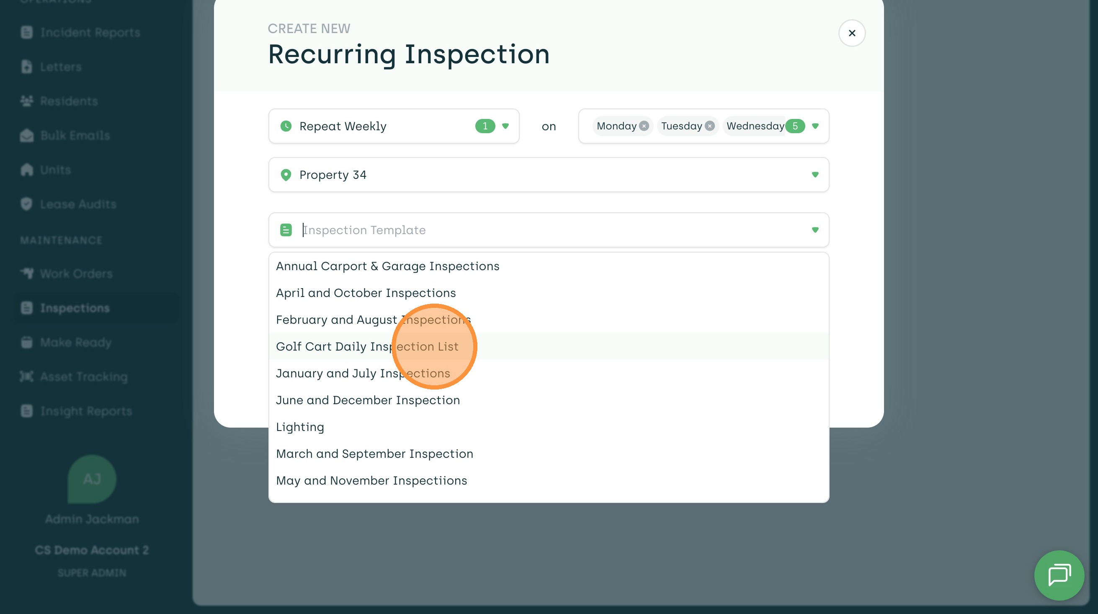Open the chat support widget
The image size is (1098, 614).
[x=1059, y=575]
